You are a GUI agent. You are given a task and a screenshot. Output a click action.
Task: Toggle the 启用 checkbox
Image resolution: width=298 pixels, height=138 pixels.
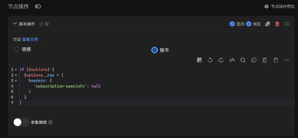(x=232, y=24)
